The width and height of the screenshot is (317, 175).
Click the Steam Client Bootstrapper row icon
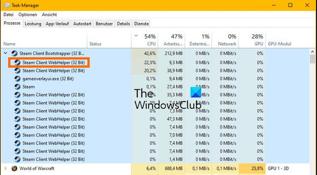[14, 53]
